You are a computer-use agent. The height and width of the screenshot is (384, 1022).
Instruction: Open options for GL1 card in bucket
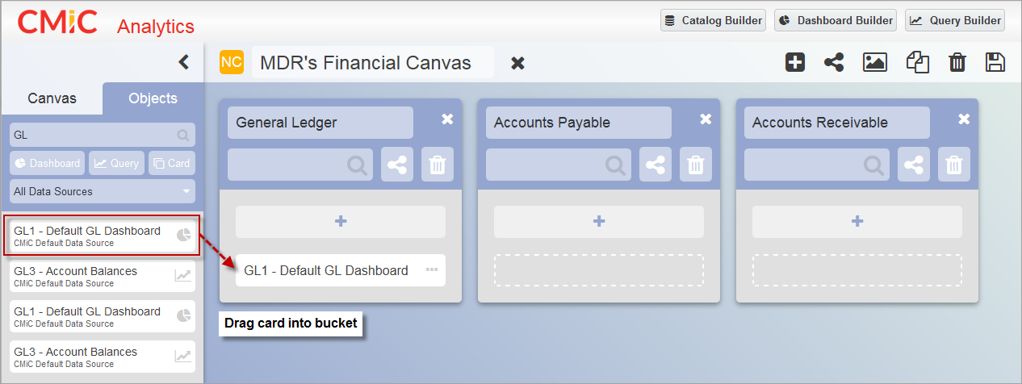coord(432,270)
